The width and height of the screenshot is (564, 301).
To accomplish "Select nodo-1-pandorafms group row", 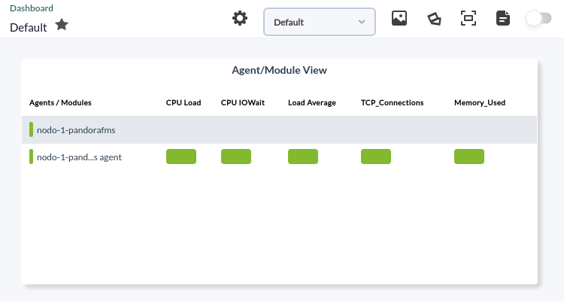I will 279,130.
